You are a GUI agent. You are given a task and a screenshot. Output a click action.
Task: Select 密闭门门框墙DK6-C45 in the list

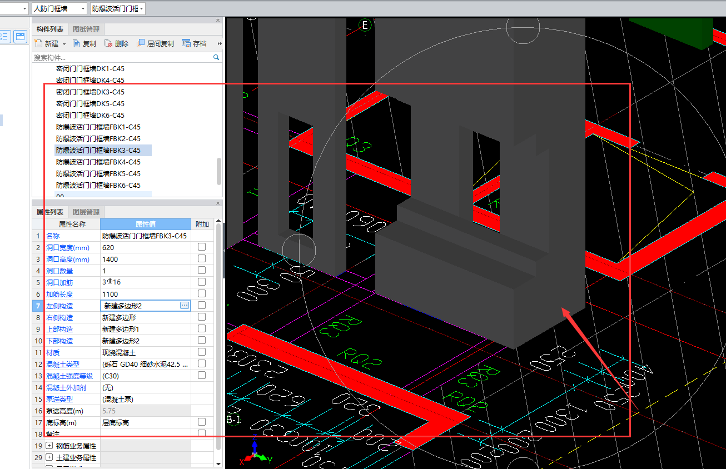(x=90, y=116)
